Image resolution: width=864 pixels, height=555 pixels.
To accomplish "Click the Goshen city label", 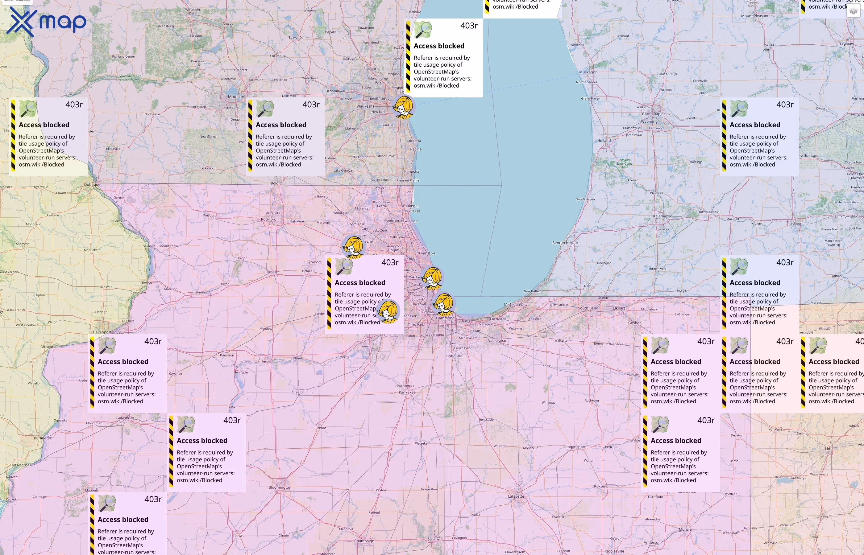I will pos(635,323).
